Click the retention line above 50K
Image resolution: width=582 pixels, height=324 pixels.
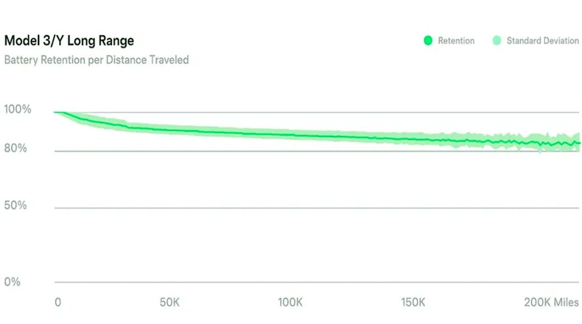(170, 130)
